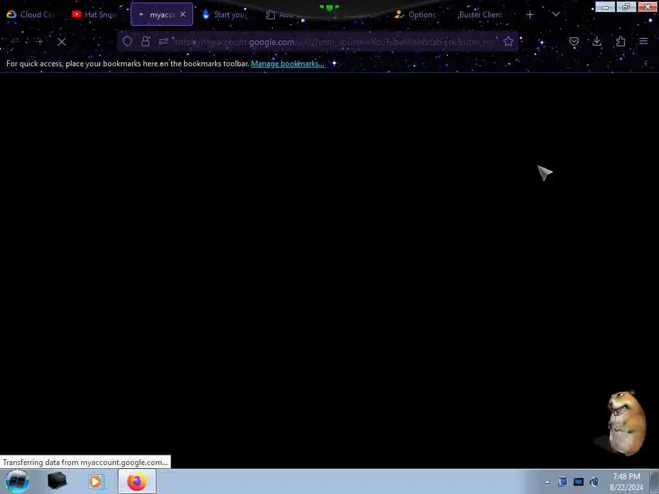
Task: Open the Extensions menu
Action: click(620, 41)
